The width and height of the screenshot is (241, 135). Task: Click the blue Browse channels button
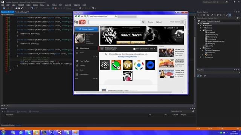[x=87, y=29]
